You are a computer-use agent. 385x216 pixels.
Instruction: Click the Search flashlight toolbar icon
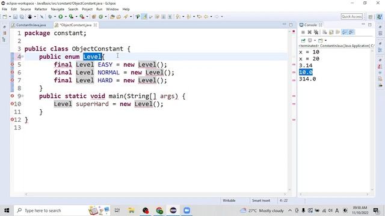pyautogui.click(x=126, y=17)
